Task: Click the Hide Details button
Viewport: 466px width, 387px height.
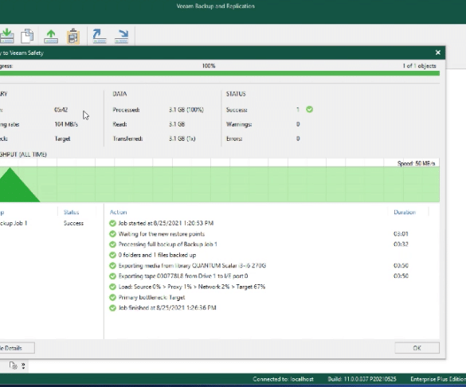Action: coord(17,348)
